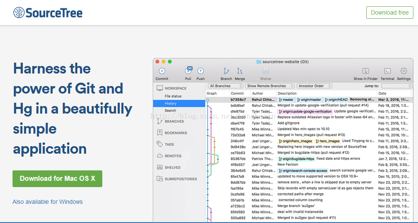Click the Push toolbar icon
The height and width of the screenshot is (223, 418).
tap(200, 71)
